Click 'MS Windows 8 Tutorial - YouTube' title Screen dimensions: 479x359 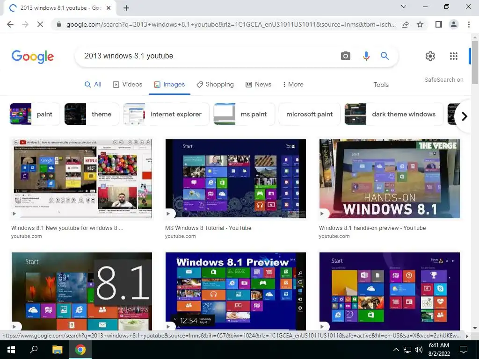click(208, 228)
